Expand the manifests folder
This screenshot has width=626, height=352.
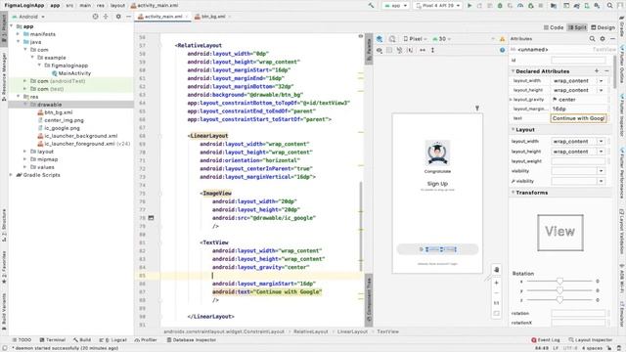[18, 34]
